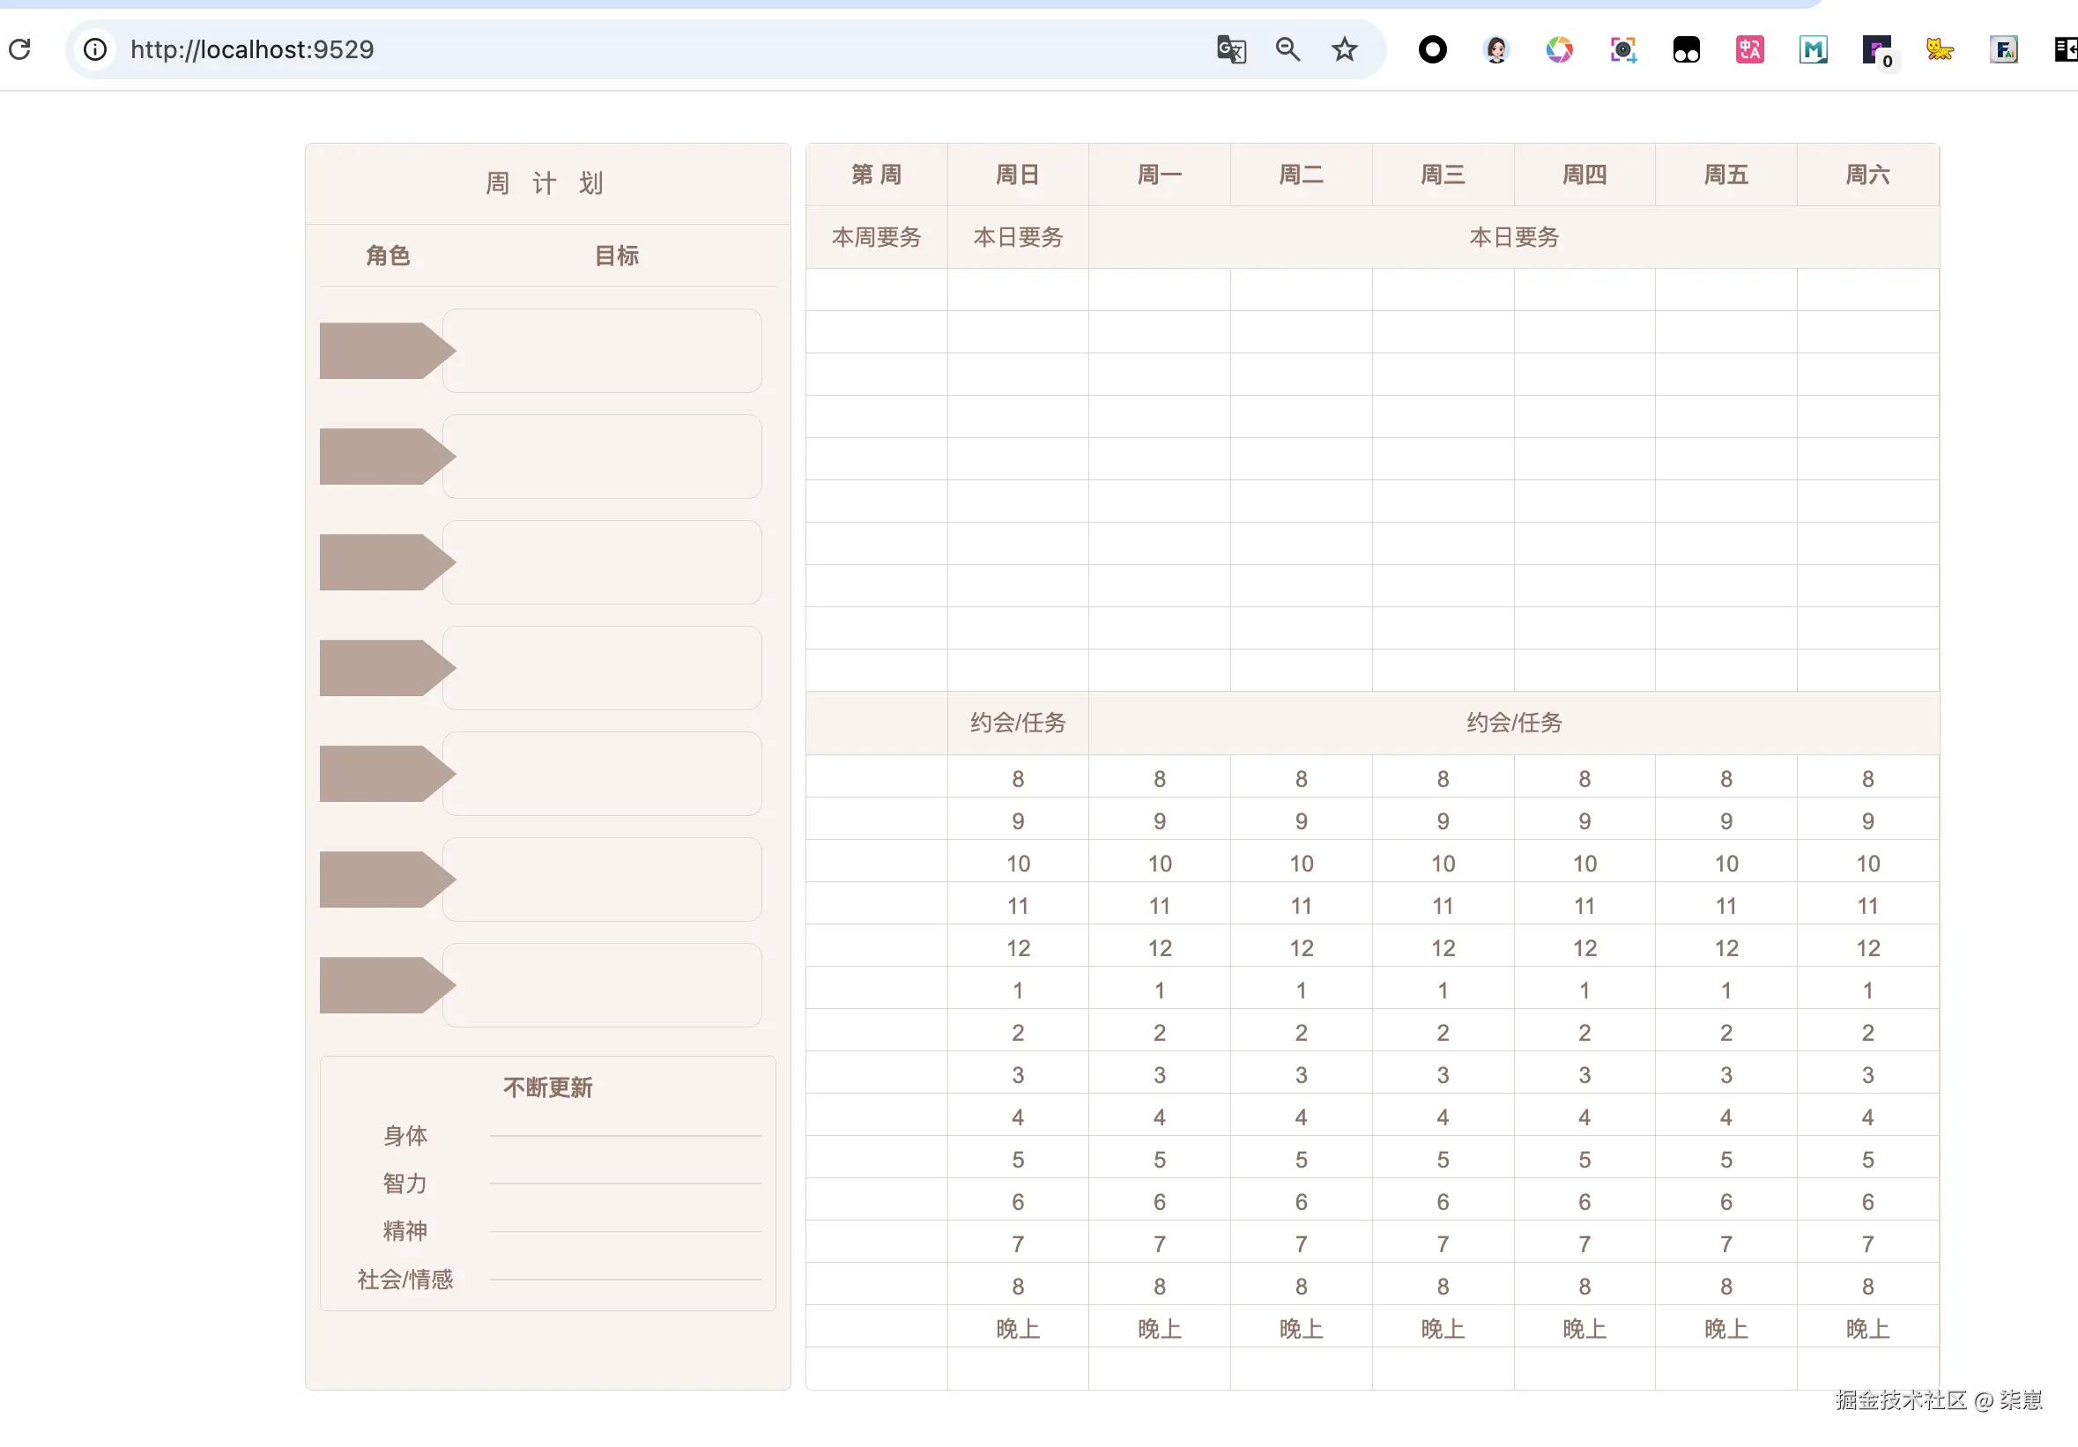Click the page reload icon
This screenshot has width=2078, height=1447.
(20, 48)
